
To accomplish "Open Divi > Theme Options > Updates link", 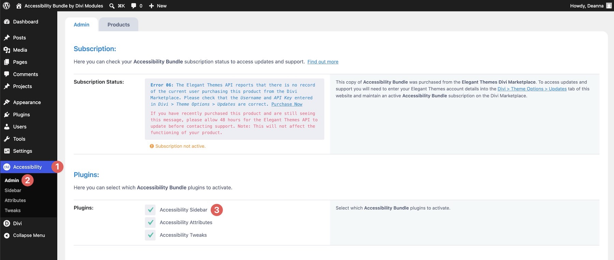I will (x=532, y=89).
